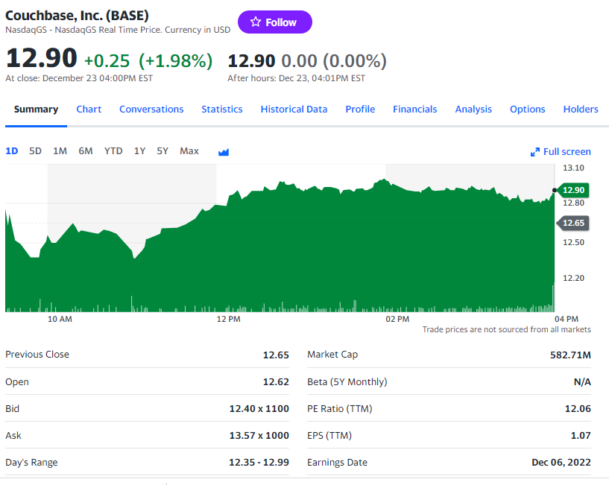Select the Max time range

click(189, 151)
